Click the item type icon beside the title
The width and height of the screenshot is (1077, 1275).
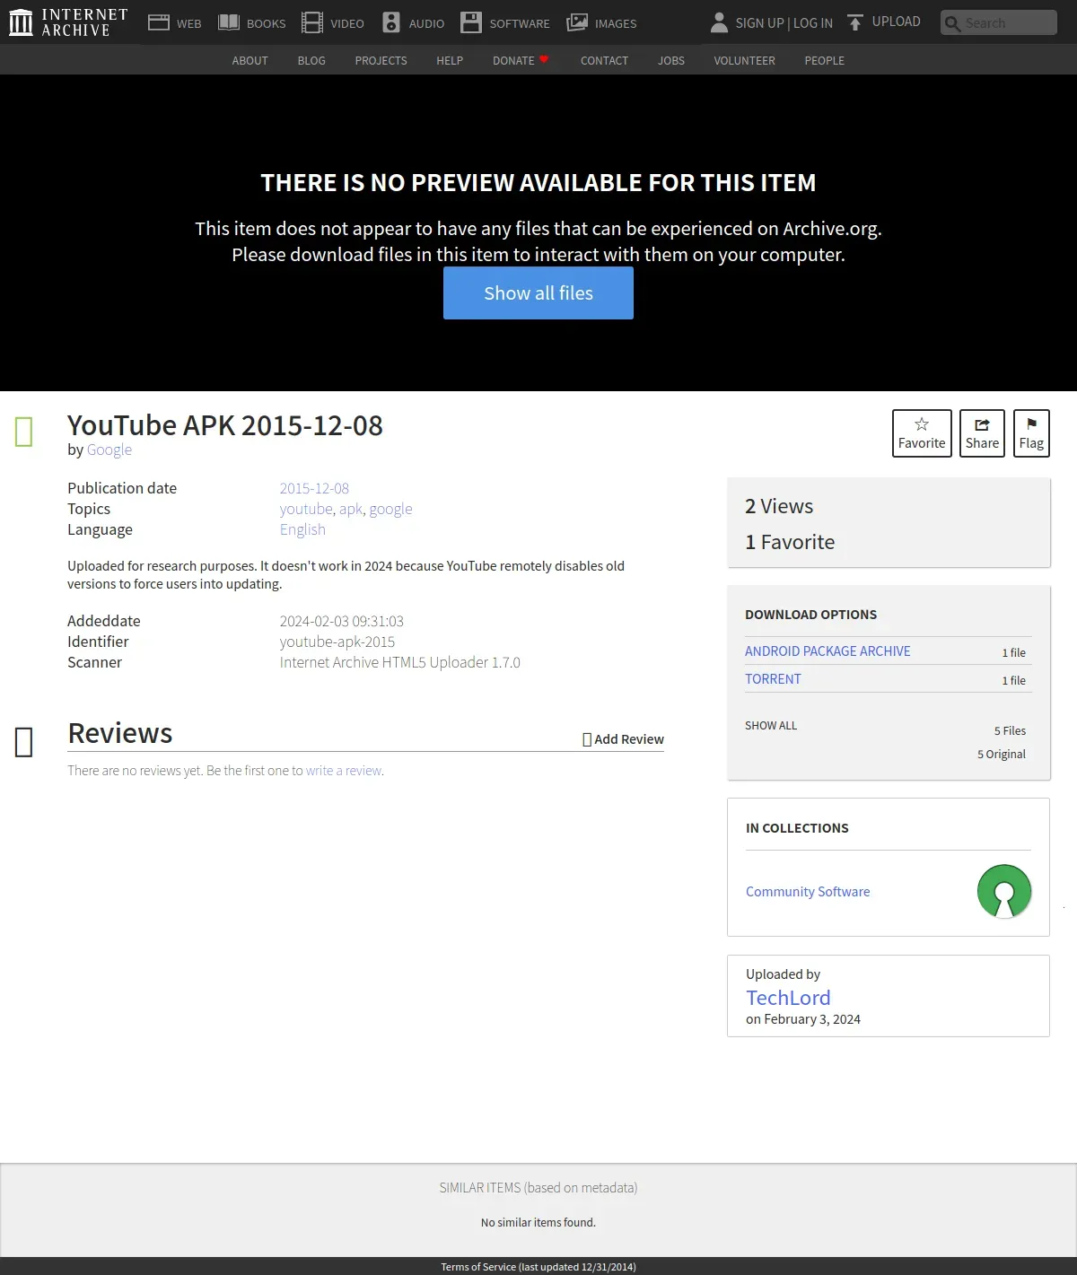[24, 432]
